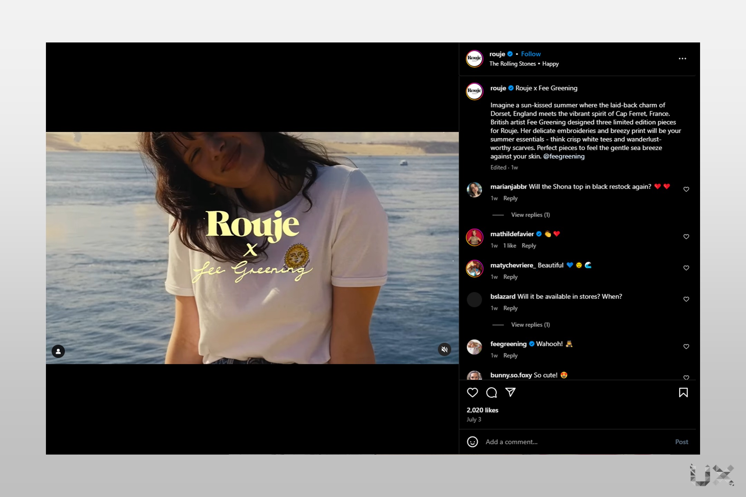Screen dimensions: 746x497
Task: Like marianjabbr's comment
Action: click(x=686, y=189)
